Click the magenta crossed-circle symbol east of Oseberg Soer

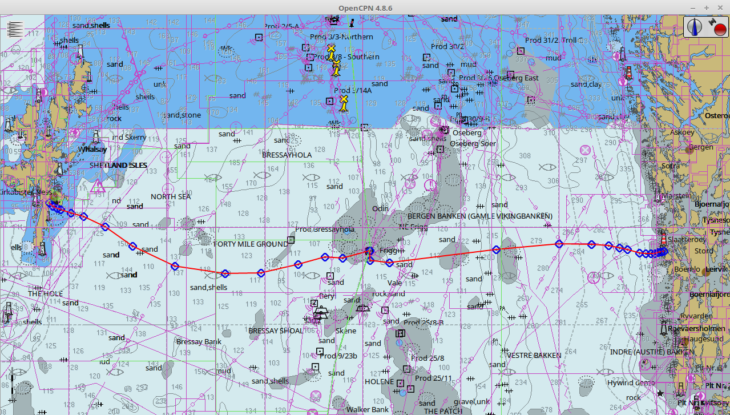tap(584, 150)
